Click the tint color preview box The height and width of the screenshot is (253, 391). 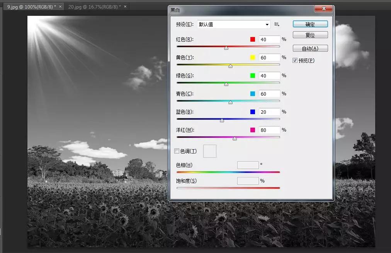210,151
